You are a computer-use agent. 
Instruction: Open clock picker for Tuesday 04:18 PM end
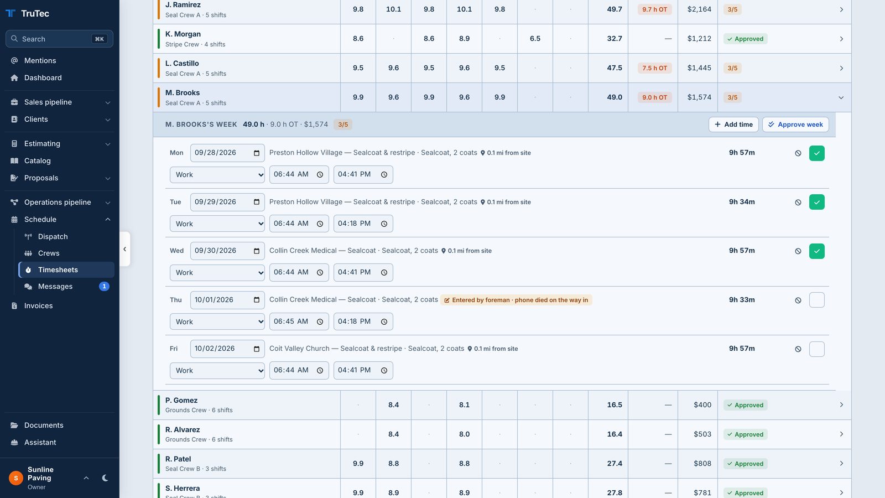pyautogui.click(x=384, y=224)
